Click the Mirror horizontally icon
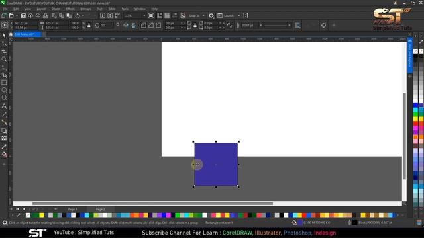424x238 pixels. pyautogui.click(x=126, y=25)
